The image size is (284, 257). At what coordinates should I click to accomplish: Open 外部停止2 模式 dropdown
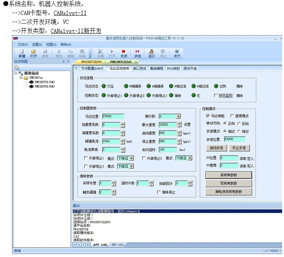pos(190,158)
